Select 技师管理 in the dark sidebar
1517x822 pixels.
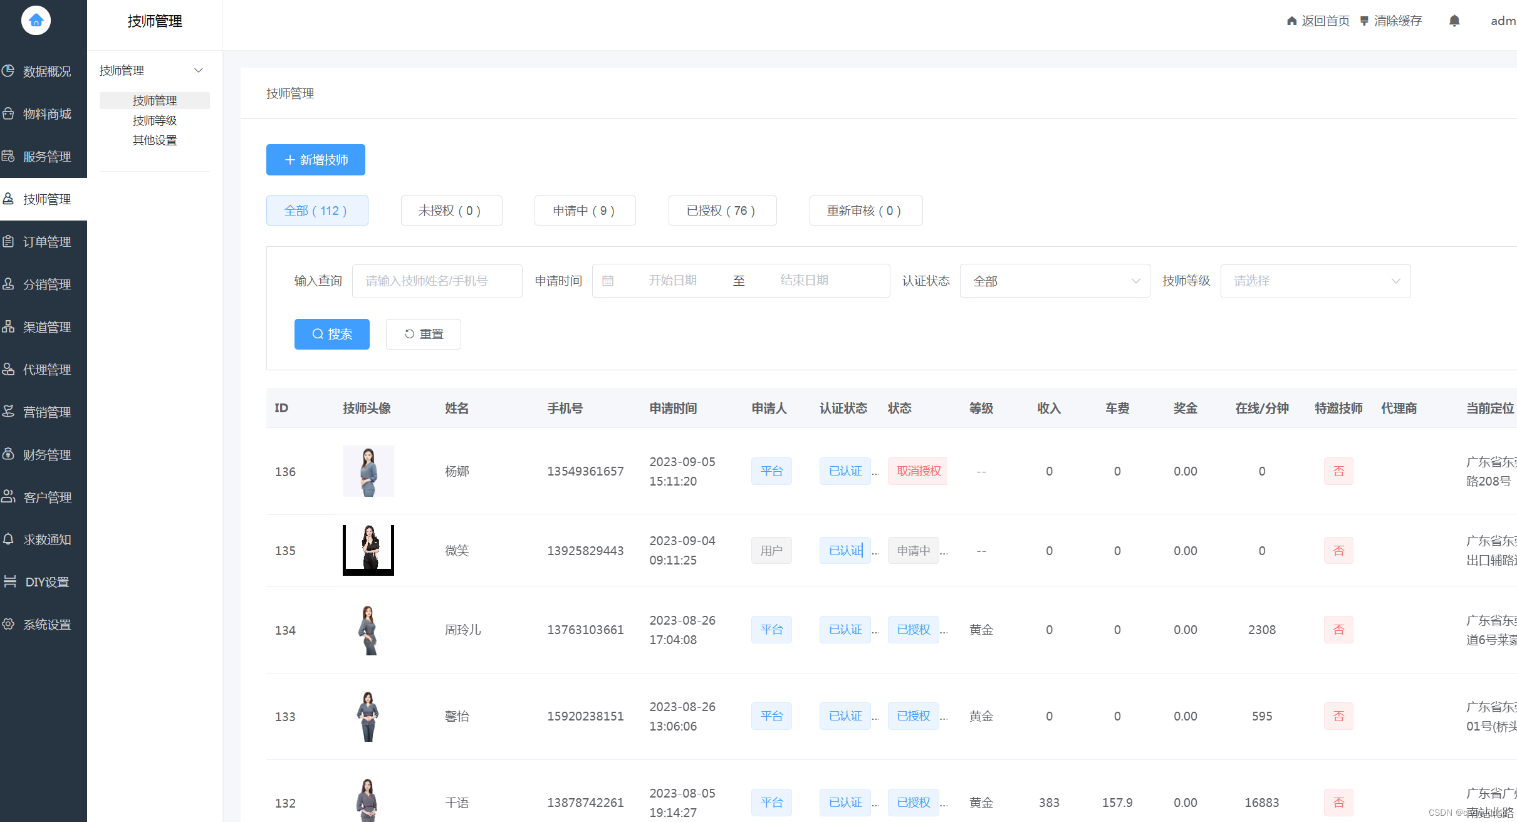tap(43, 199)
